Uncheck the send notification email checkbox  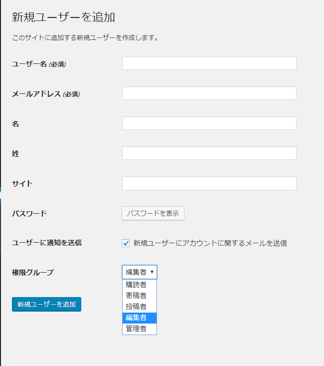(126, 243)
